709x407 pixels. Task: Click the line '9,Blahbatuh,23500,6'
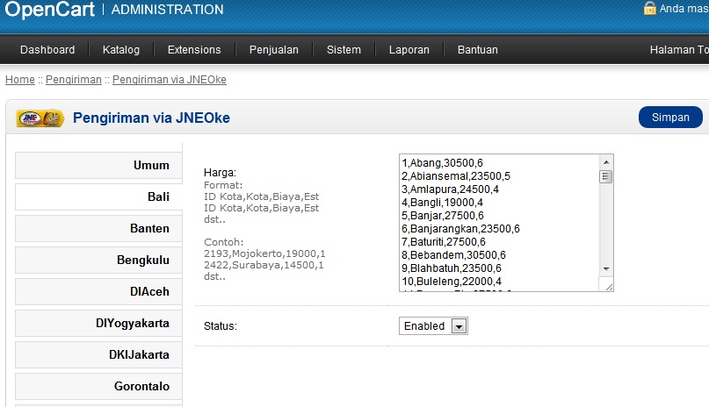click(452, 268)
